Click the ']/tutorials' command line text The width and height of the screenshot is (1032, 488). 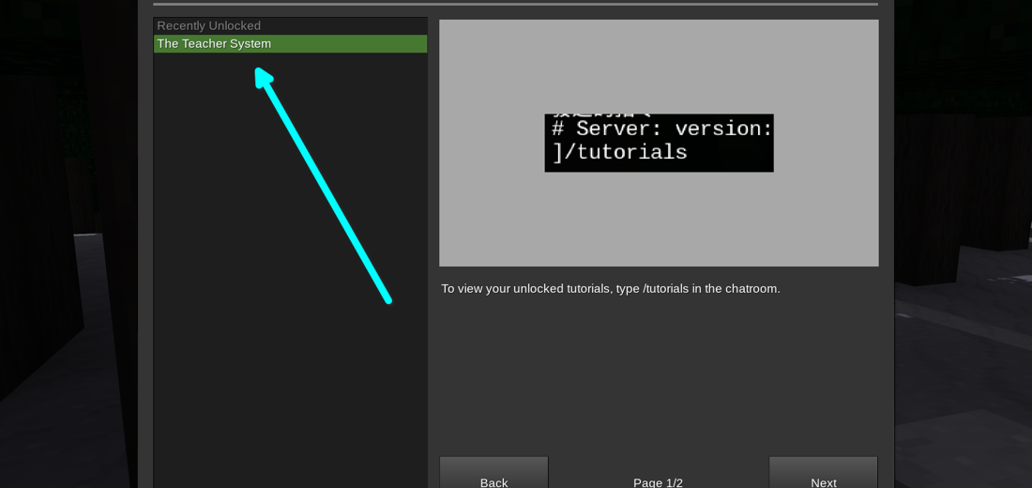pos(620,152)
